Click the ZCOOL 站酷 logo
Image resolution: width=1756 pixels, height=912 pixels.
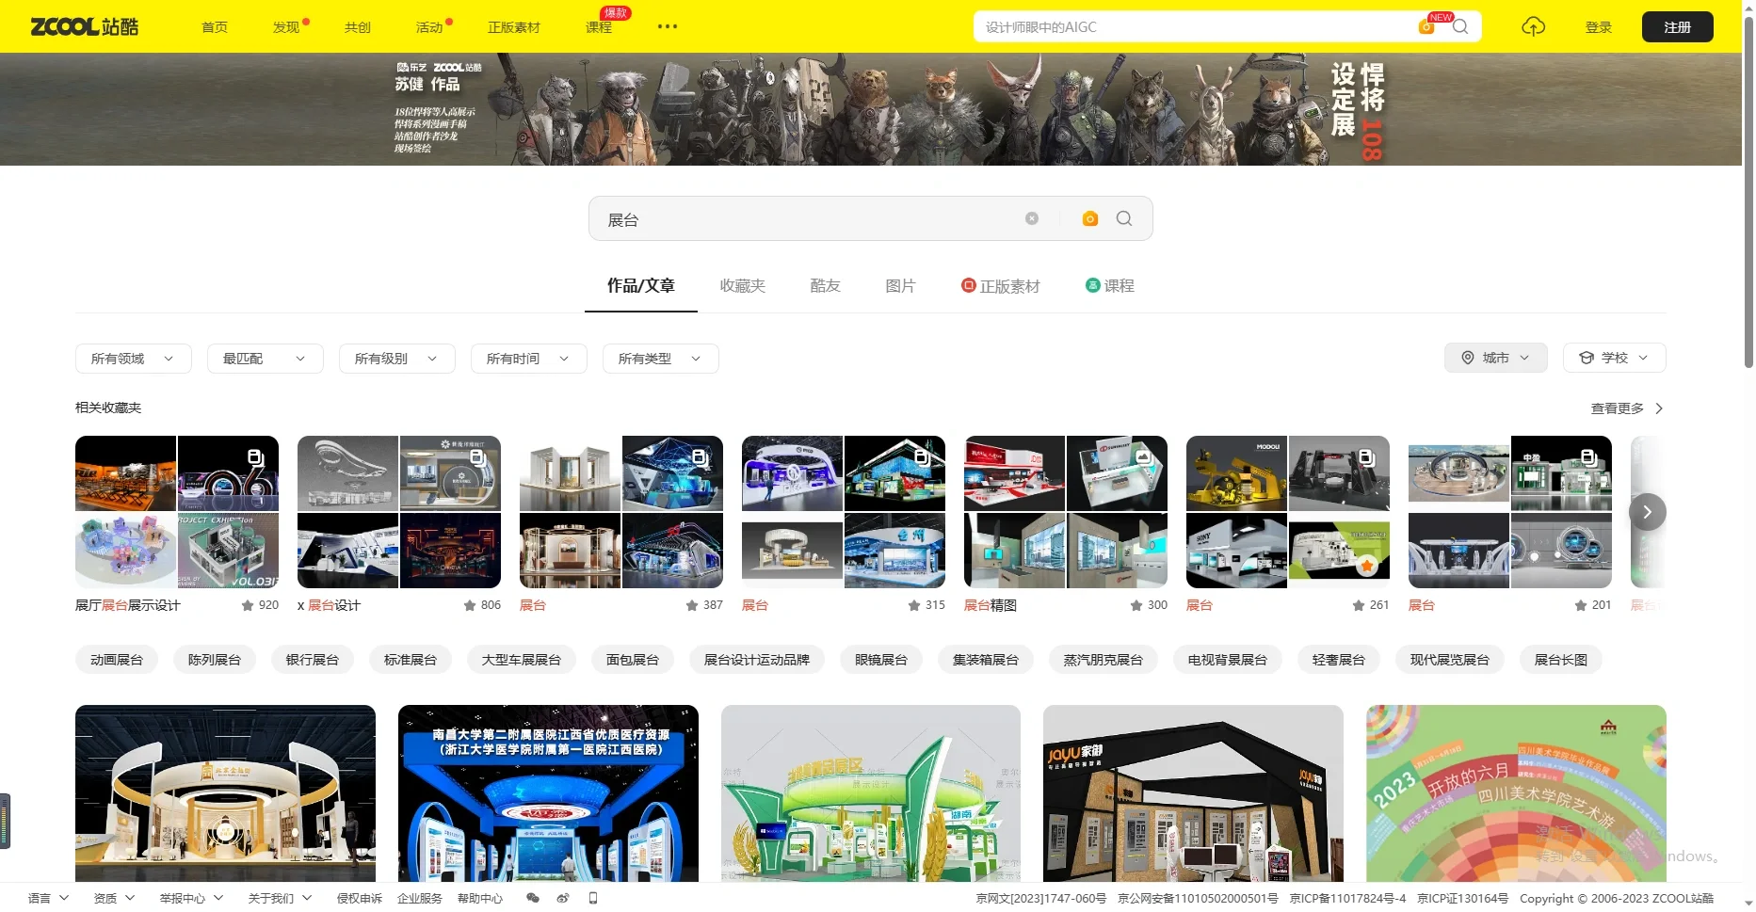pyautogui.click(x=85, y=25)
